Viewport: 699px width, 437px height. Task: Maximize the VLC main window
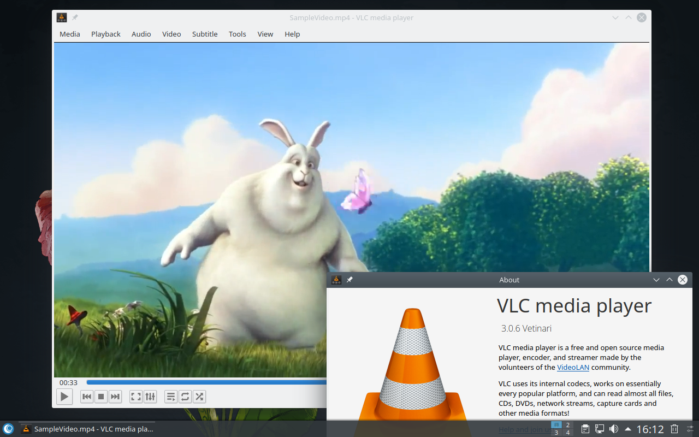tap(629, 17)
